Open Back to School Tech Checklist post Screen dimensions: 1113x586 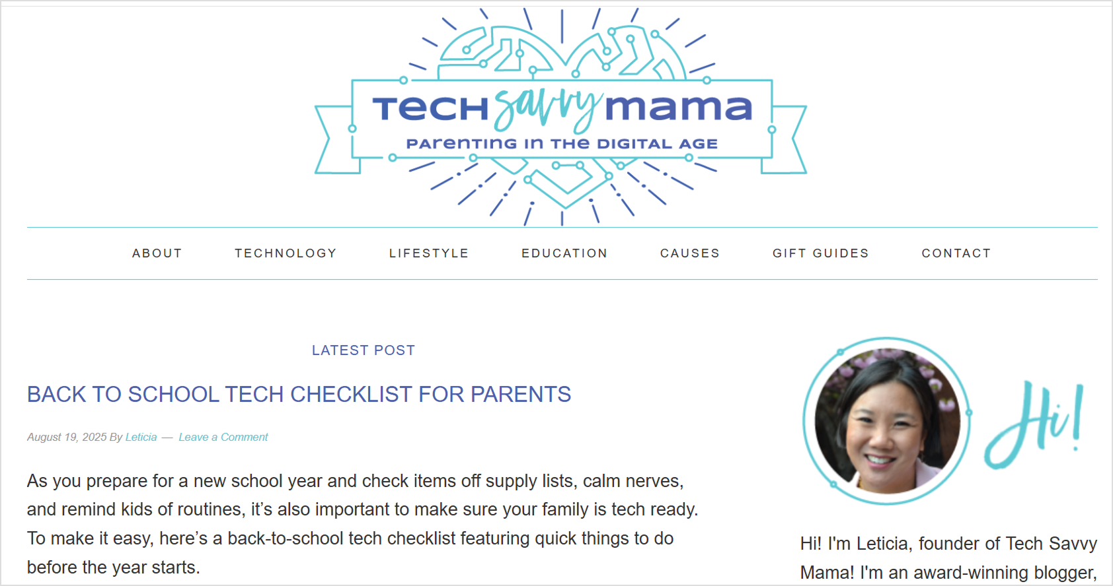[x=299, y=395]
